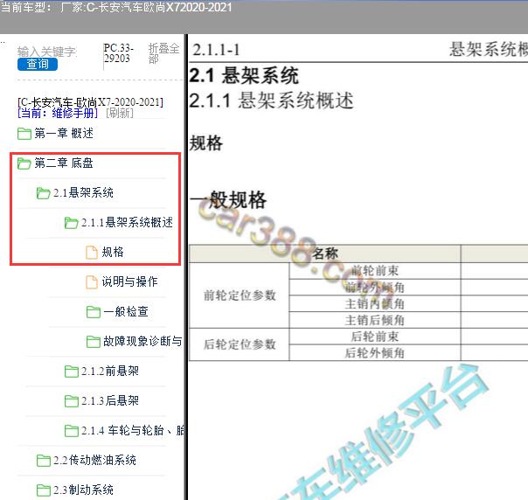528x500 pixels.
Task: Click the 前轮定位参数 table cell
Action: (240, 295)
